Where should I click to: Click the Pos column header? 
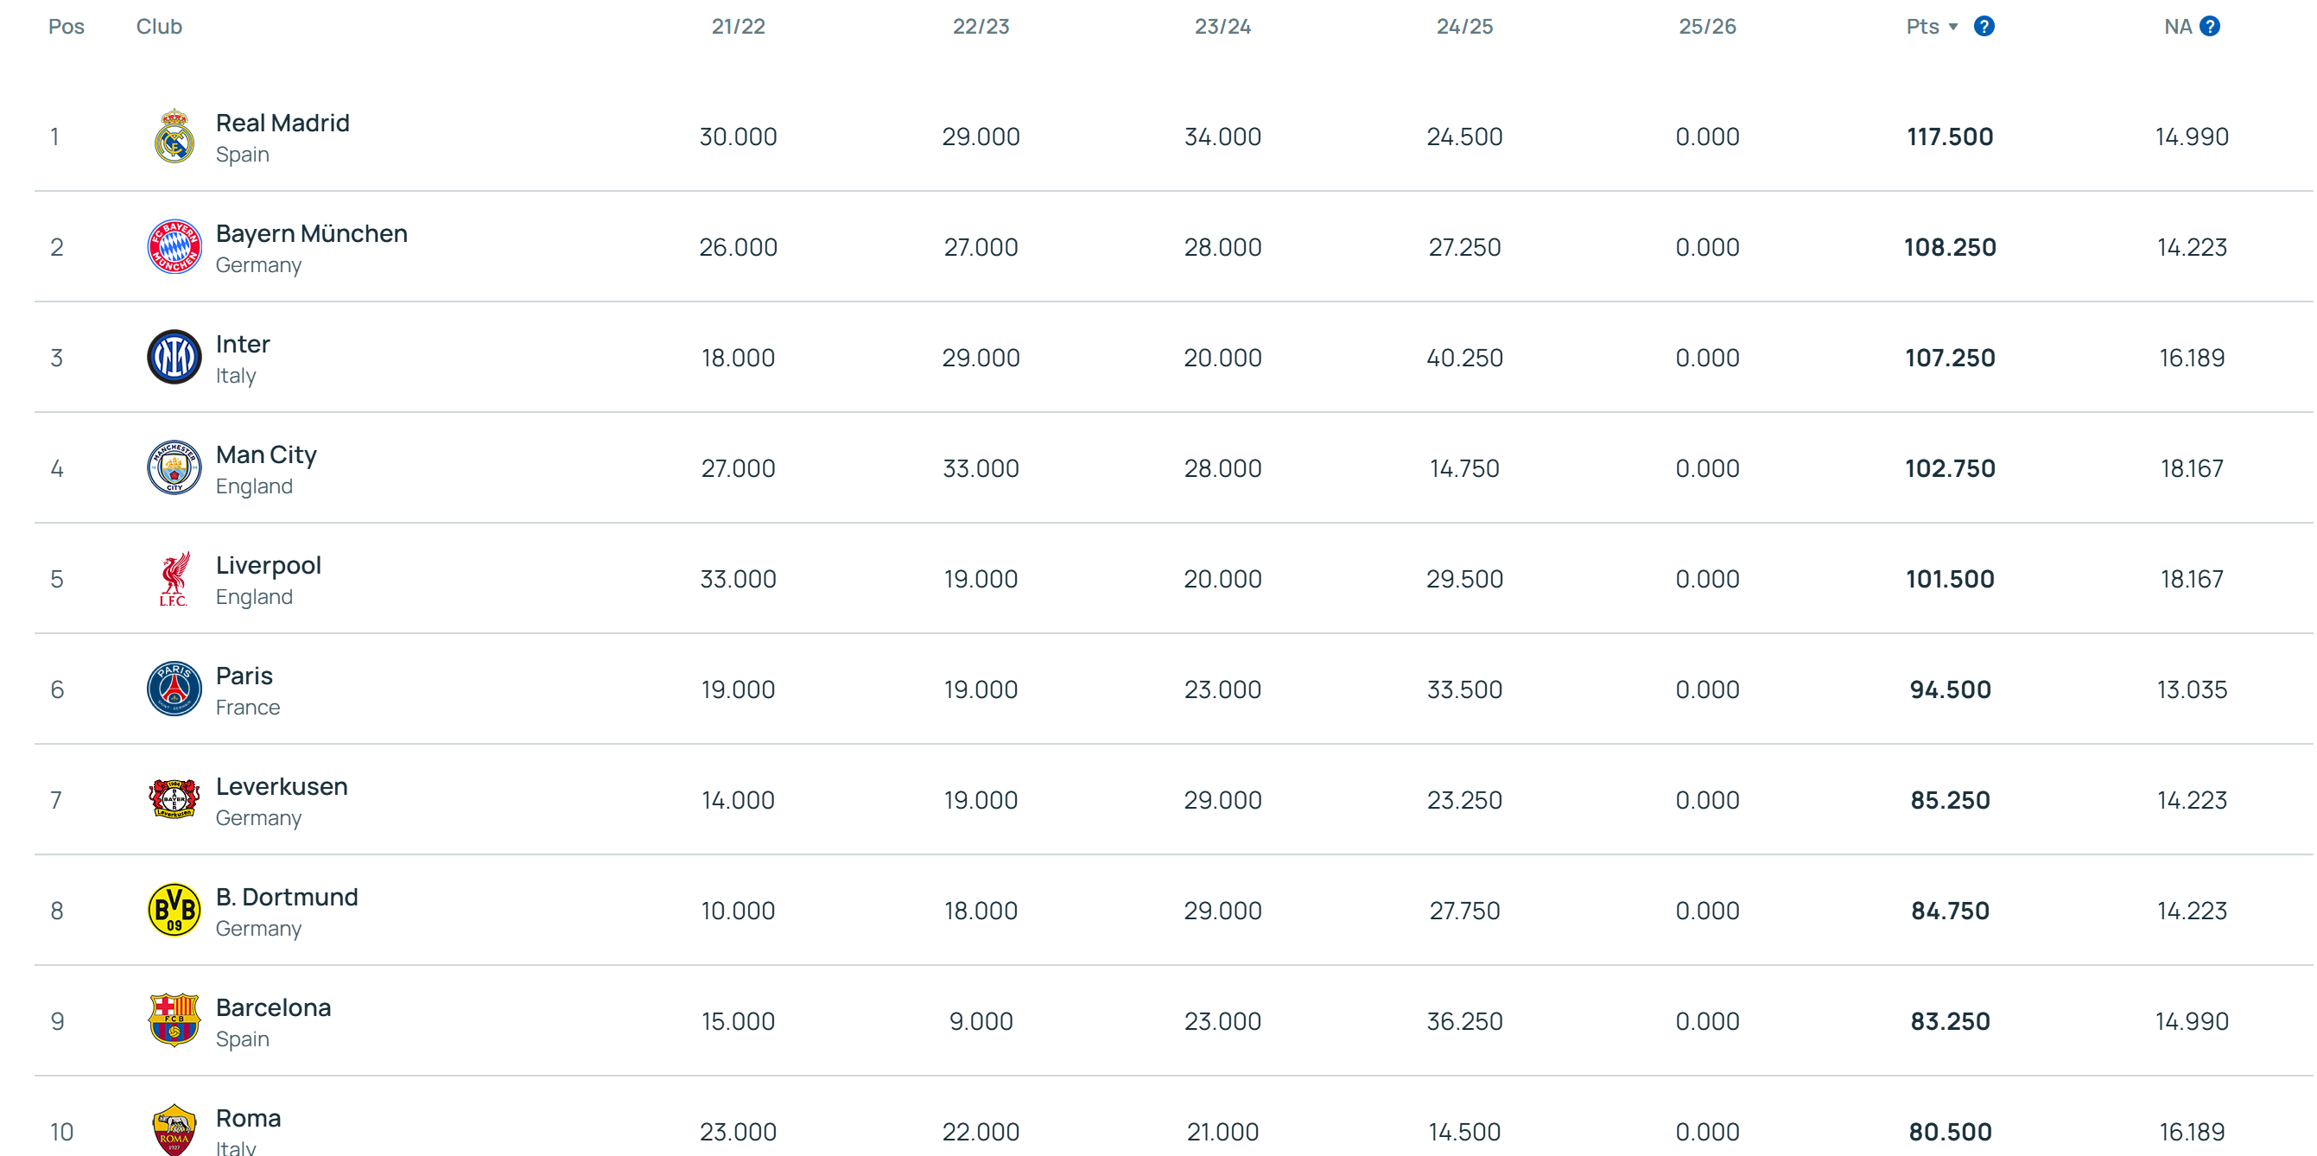(x=67, y=27)
